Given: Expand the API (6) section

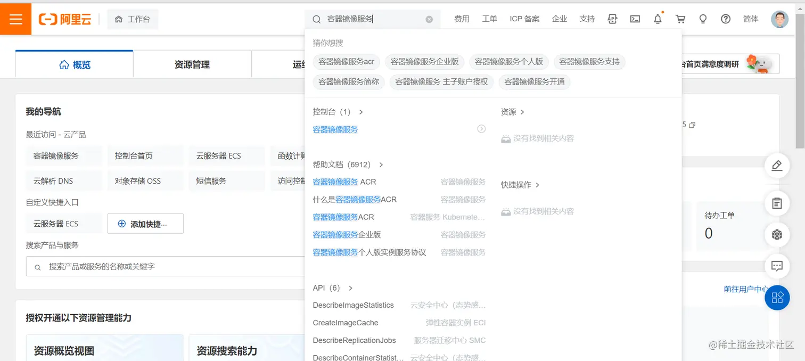Looking at the screenshot, I should pyautogui.click(x=333, y=288).
